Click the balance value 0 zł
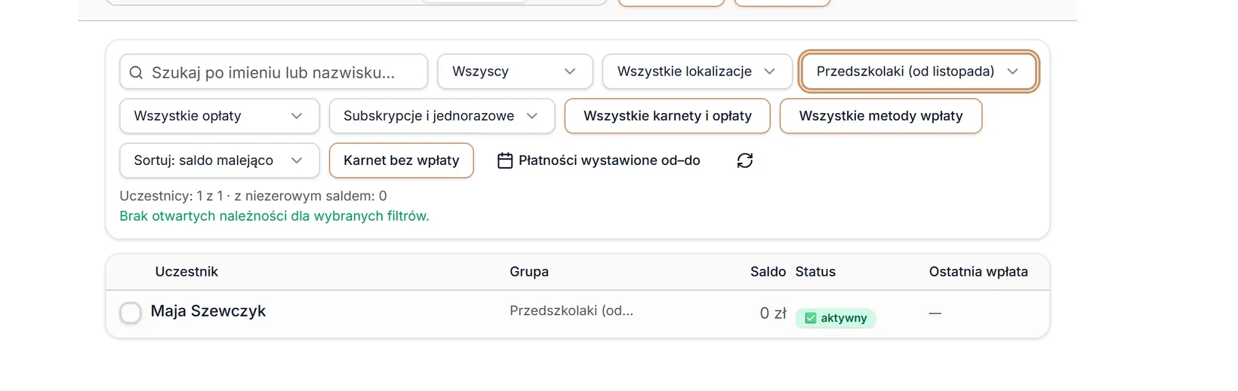Image resolution: width=1238 pixels, height=391 pixels. [773, 313]
